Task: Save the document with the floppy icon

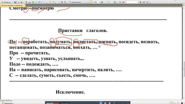Action: (x=15, y=2)
